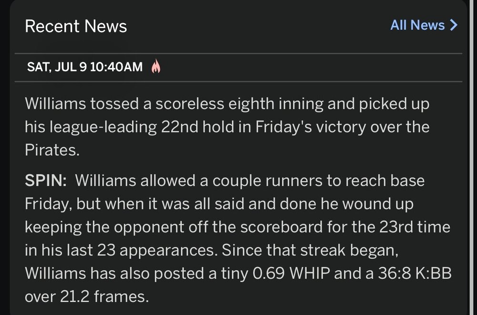477x315 pixels.
Task: Click the 21.2 frames text
Action: pos(104,297)
